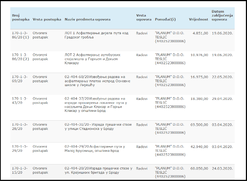Click the 'Broj postupka' column header

tap(20, 17)
